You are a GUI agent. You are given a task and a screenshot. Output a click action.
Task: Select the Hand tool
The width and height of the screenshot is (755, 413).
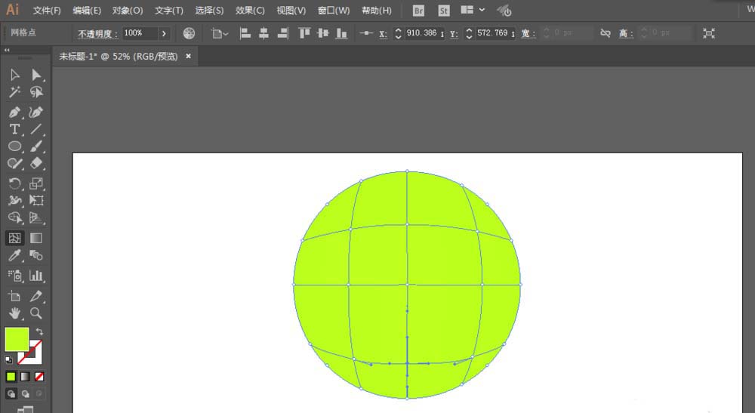14,313
